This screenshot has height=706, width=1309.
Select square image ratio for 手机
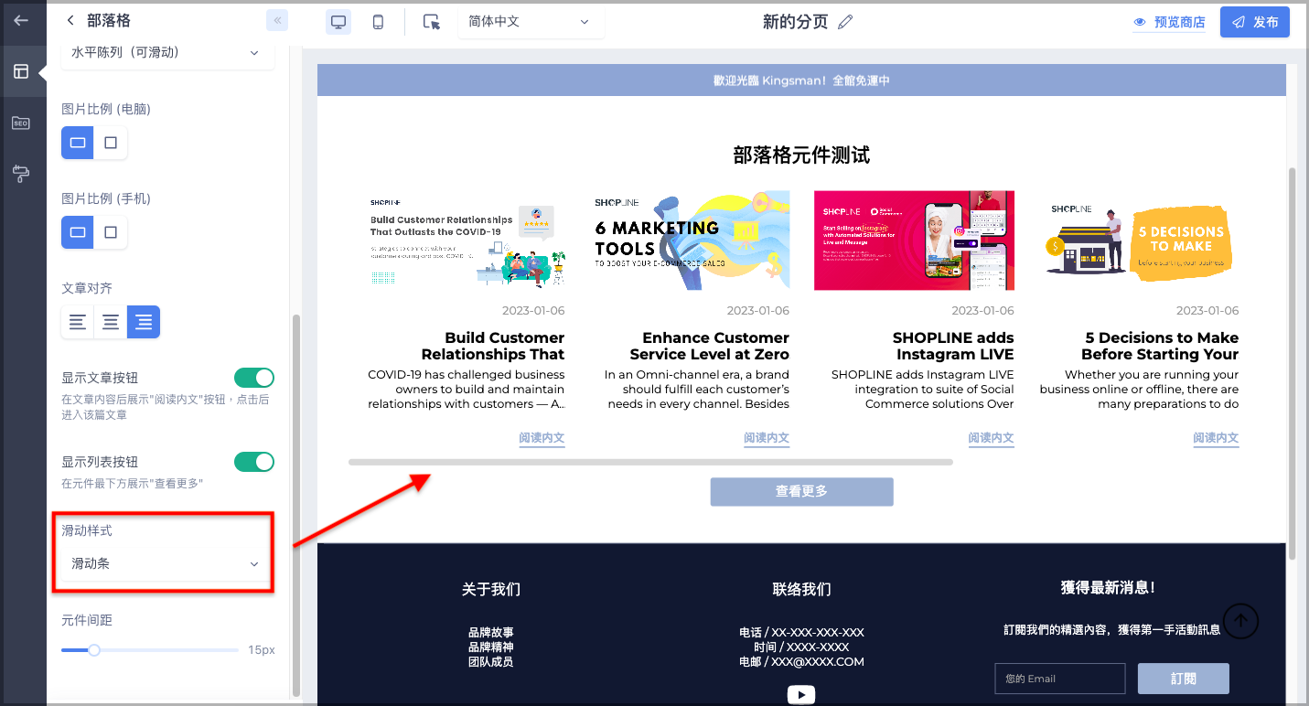[111, 232]
